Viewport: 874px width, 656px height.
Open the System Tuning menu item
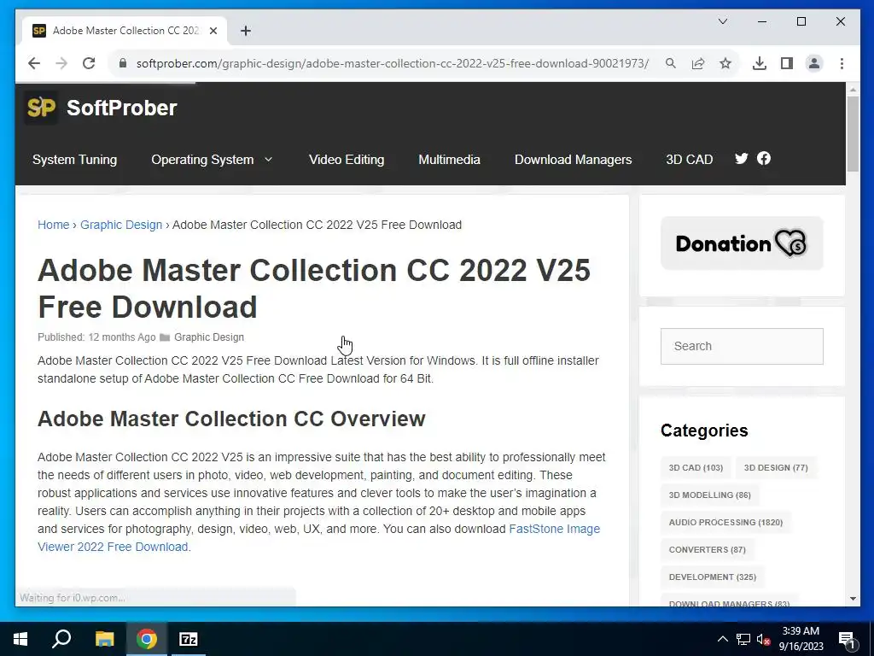75,160
